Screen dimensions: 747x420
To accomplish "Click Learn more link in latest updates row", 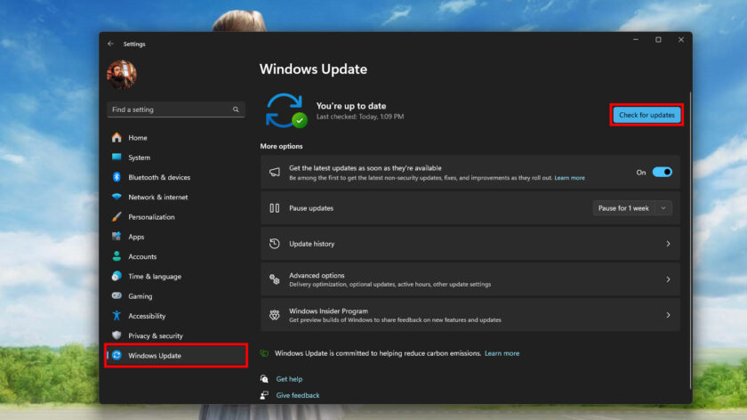I will (569, 178).
